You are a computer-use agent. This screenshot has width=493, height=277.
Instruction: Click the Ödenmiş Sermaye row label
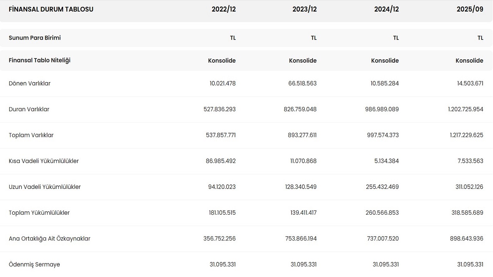click(34, 264)
